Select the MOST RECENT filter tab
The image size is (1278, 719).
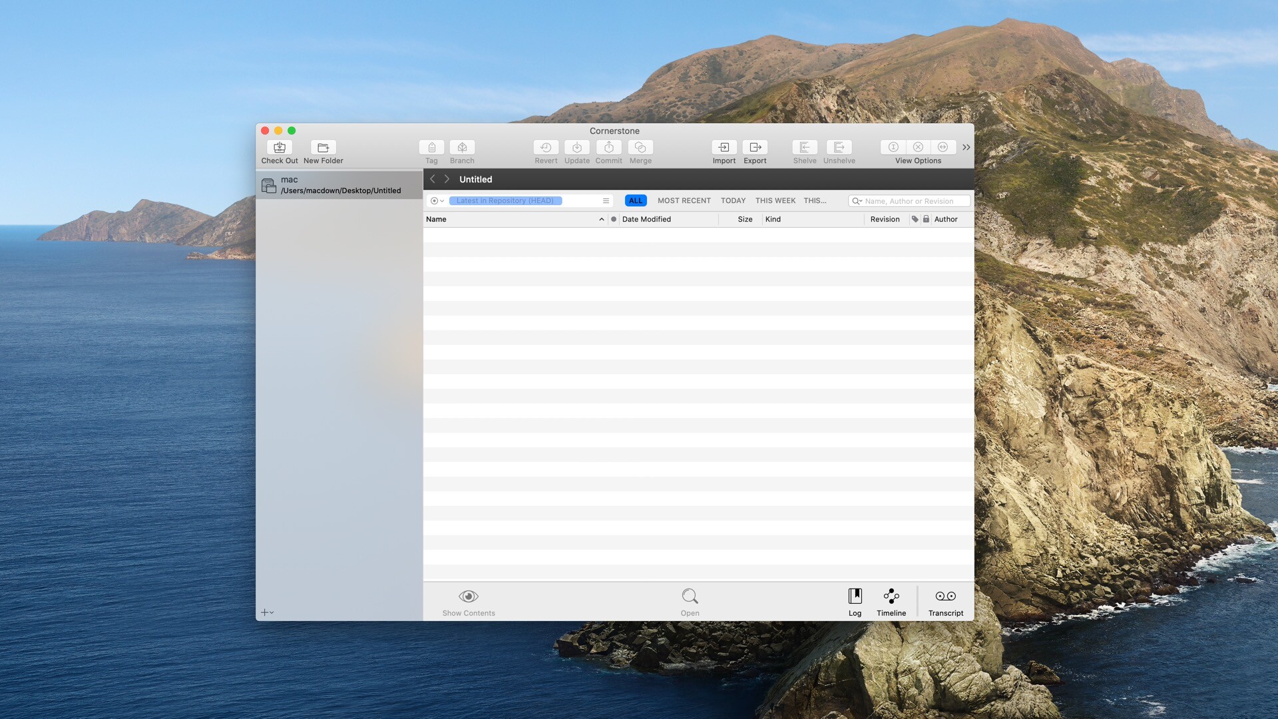coord(684,200)
